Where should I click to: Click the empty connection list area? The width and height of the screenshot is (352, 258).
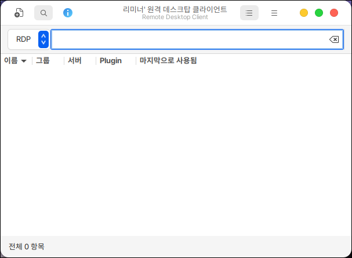coord(176,151)
